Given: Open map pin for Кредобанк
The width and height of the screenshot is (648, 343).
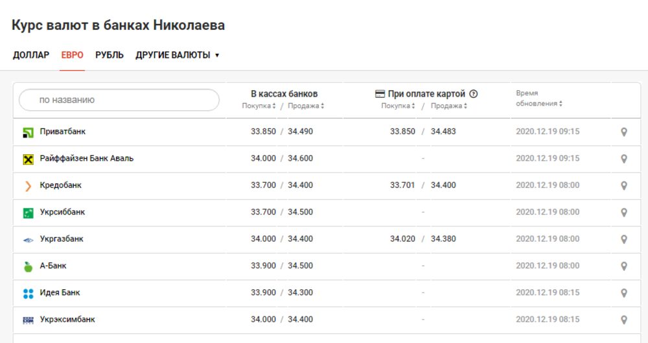Looking at the screenshot, I should click(624, 186).
